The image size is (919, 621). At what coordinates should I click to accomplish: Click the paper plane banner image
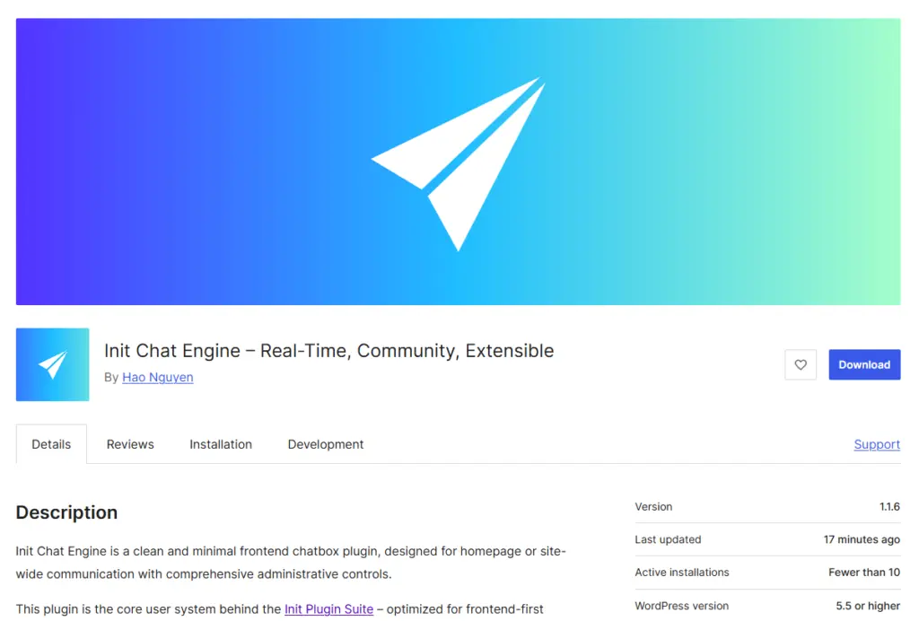coord(458,162)
